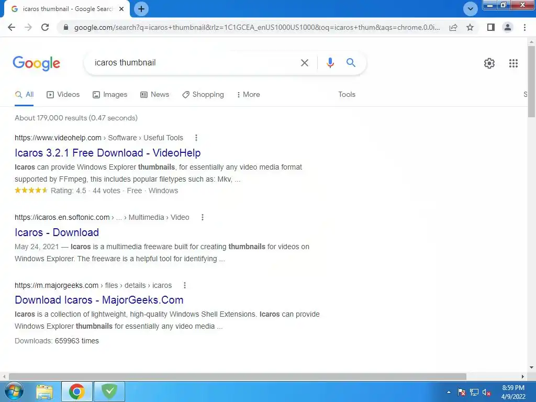Click the address bar URL

pos(256,27)
